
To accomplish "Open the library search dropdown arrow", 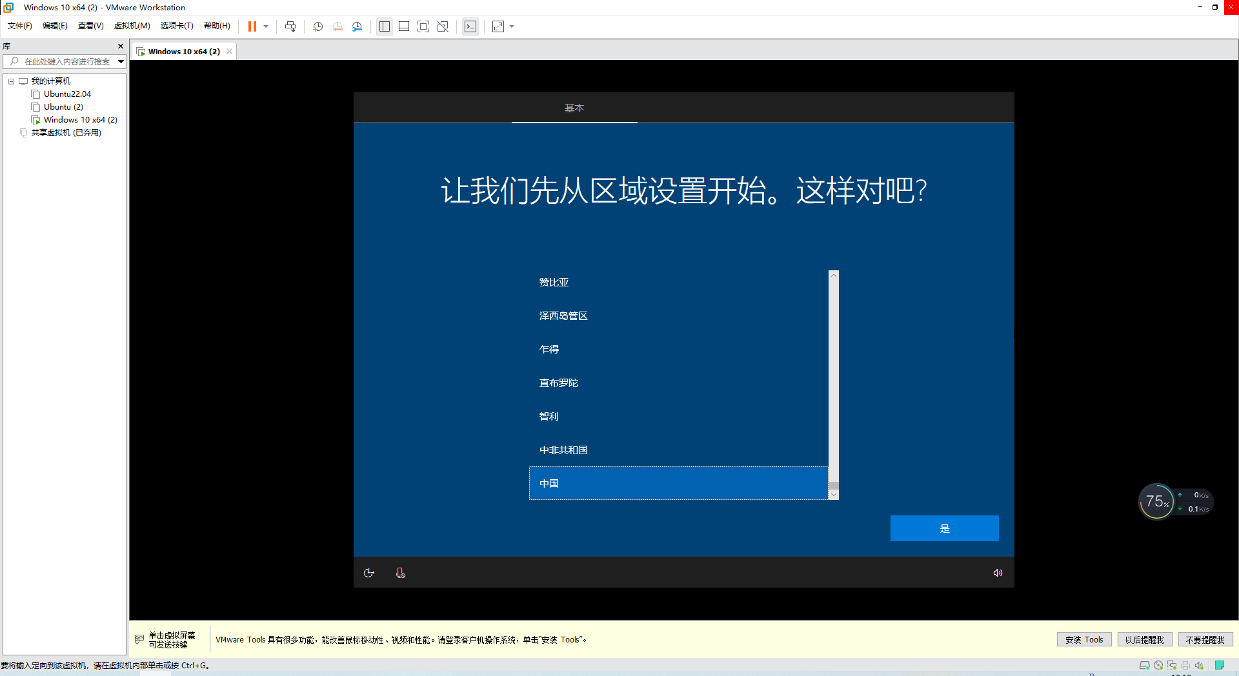I will coord(121,61).
